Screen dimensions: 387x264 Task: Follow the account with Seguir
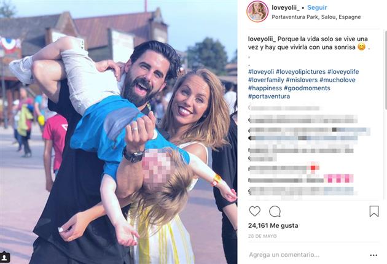[x=317, y=7]
